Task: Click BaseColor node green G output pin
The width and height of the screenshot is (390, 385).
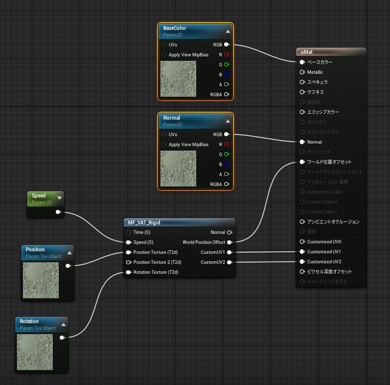Action: click(227, 64)
